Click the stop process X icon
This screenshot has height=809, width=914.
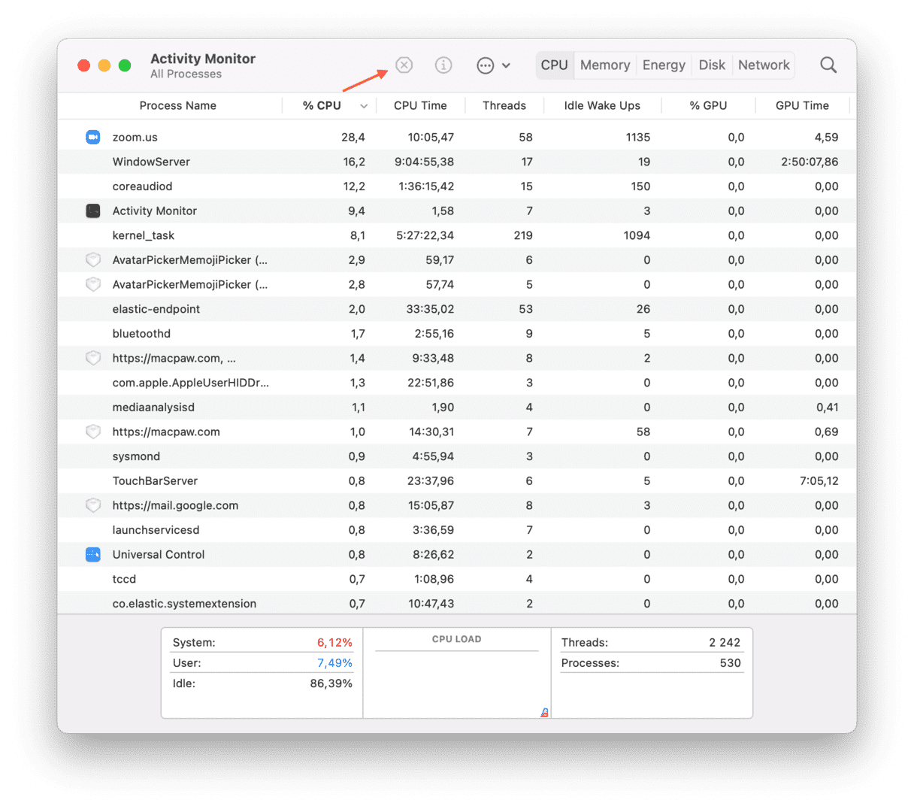404,65
